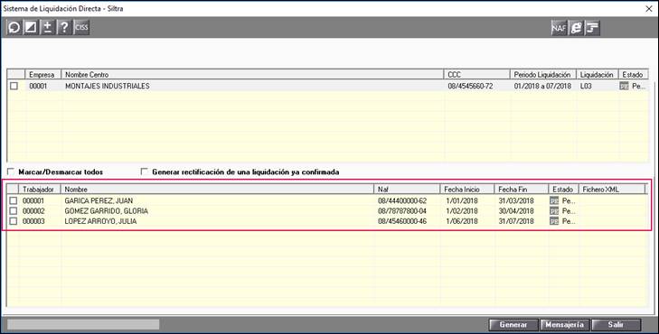
Task: Click company code 00001
Action: pos(38,86)
